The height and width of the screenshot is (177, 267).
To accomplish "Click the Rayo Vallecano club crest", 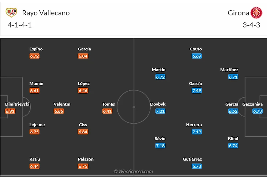I will 11,13.
